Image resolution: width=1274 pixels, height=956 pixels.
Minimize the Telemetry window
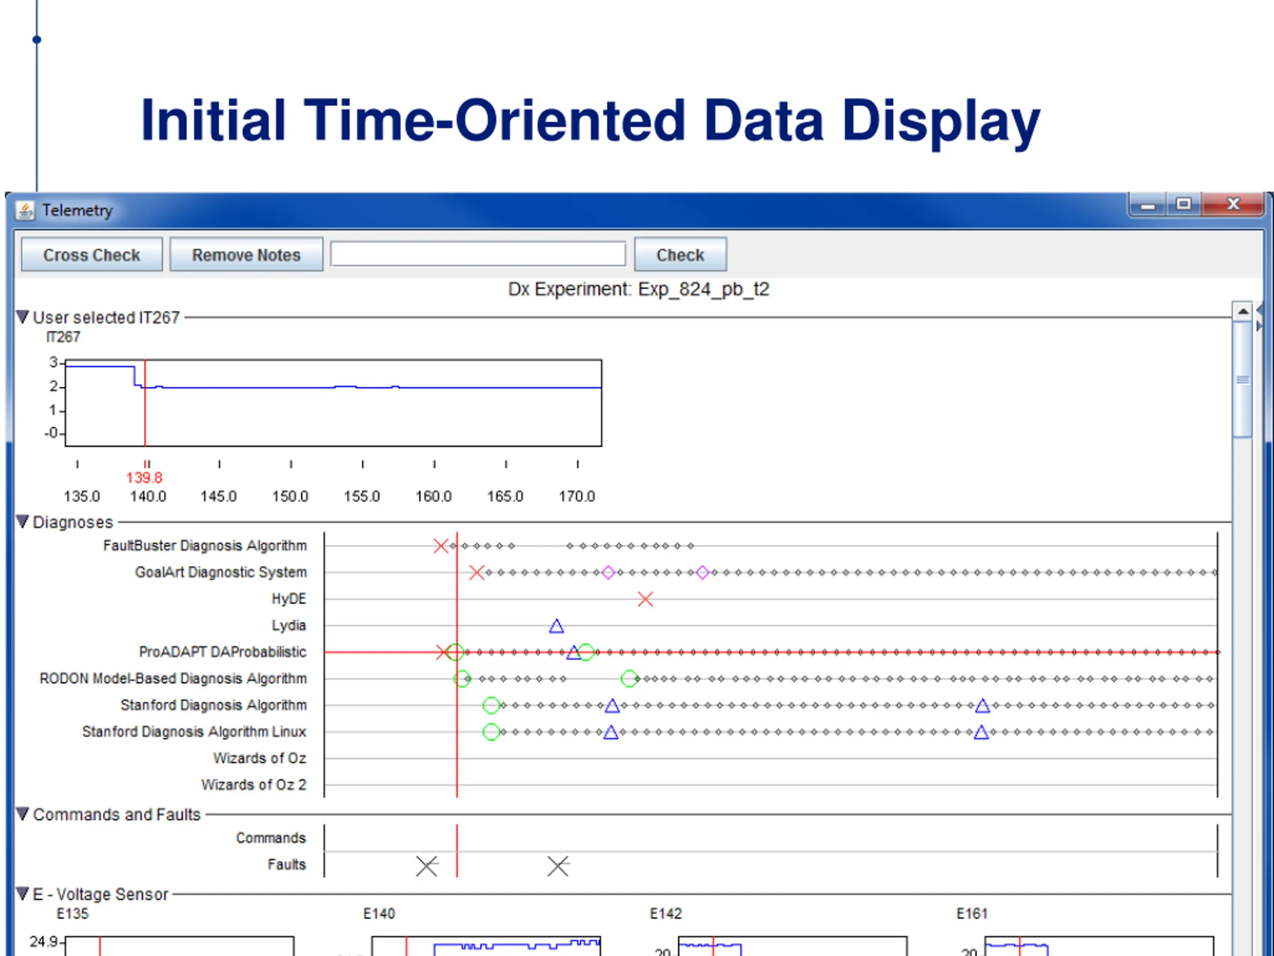1148,205
